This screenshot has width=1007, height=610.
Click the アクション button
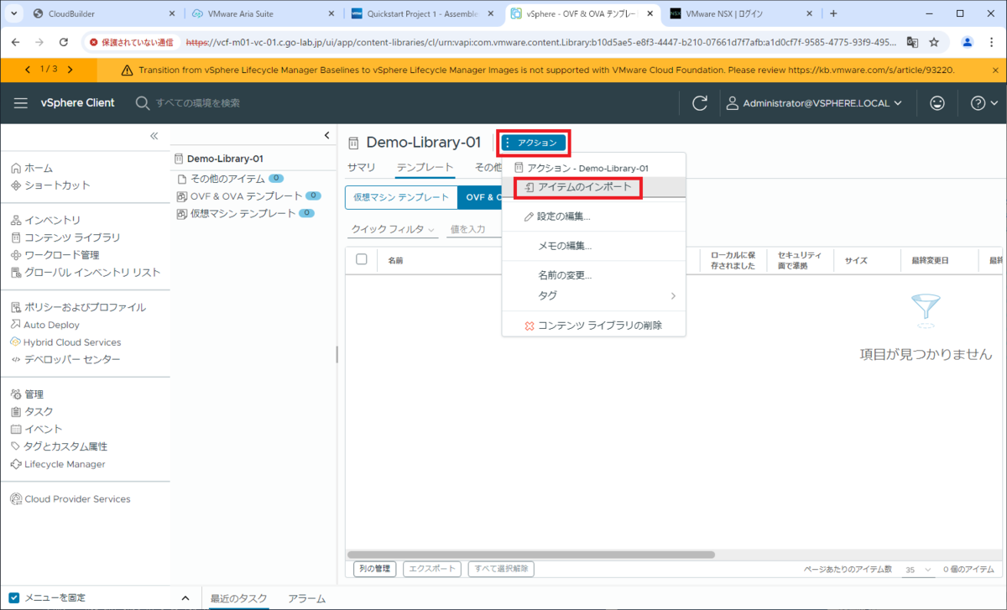pos(534,143)
